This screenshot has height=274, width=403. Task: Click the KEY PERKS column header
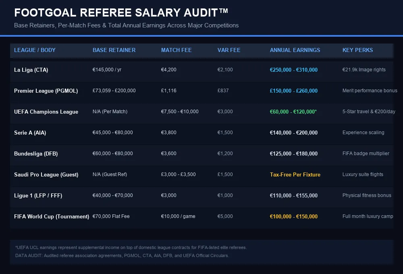pyautogui.click(x=357, y=50)
